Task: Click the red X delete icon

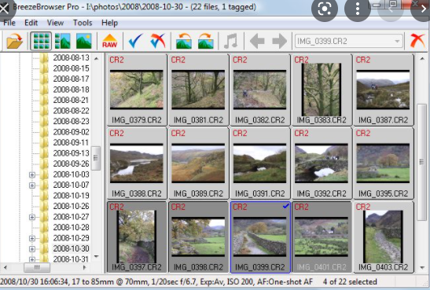Action: (417, 41)
